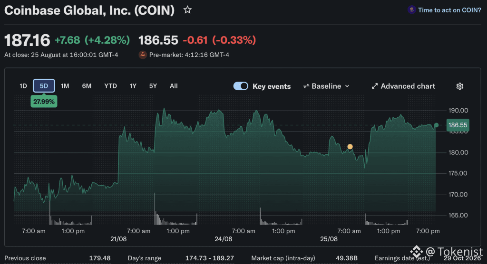Show the YTD chart range

click(x=110, y=86)
